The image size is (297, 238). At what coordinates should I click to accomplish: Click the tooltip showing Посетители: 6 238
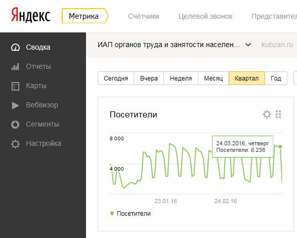(x=243, y=146)
